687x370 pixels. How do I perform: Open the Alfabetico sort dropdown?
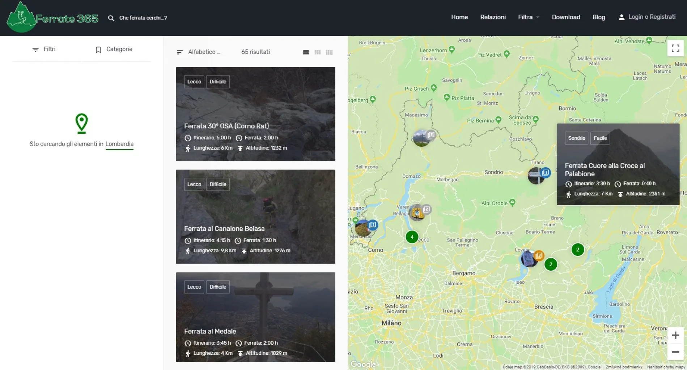point(199,52)
